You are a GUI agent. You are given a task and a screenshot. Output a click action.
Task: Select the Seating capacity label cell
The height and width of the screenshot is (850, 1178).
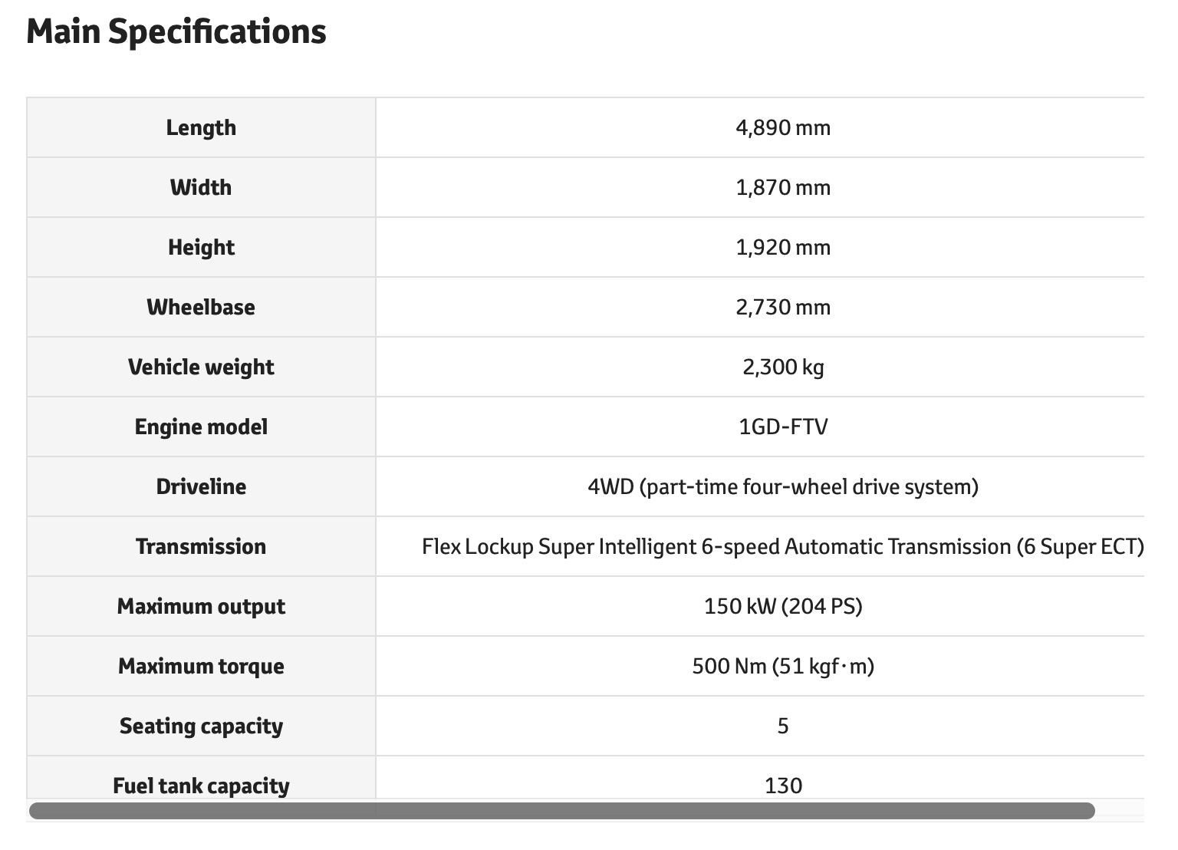click(x=201, y=726)
